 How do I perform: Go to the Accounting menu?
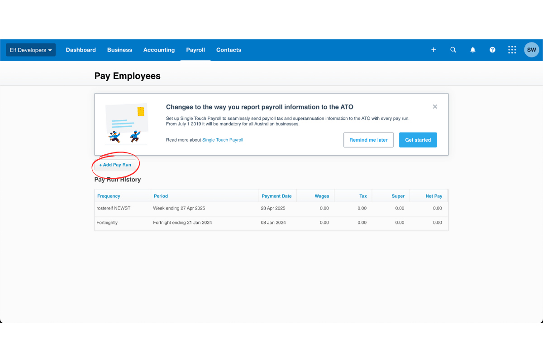point(159,50)
